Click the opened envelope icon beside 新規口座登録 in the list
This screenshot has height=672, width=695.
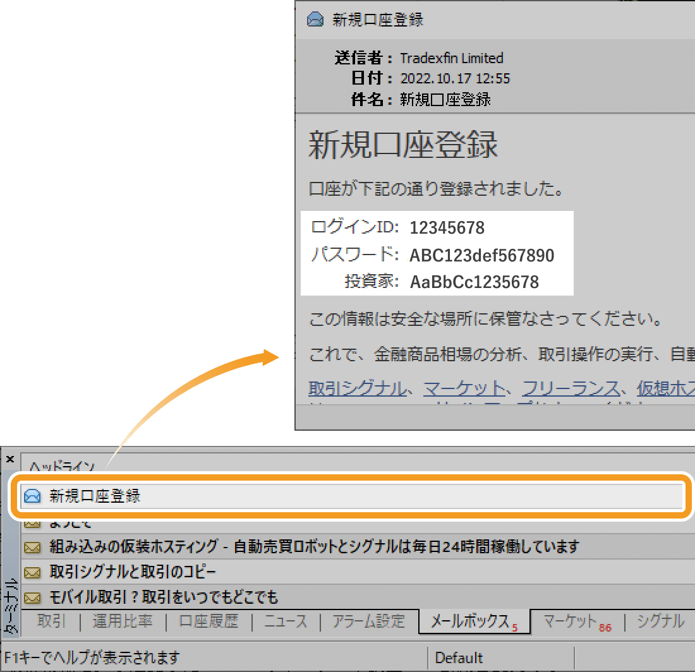coord(32,496)
